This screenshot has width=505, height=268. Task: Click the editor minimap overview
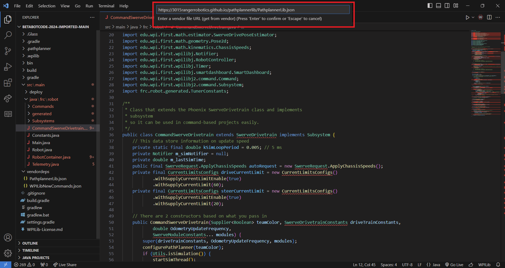tap(486, 74)
